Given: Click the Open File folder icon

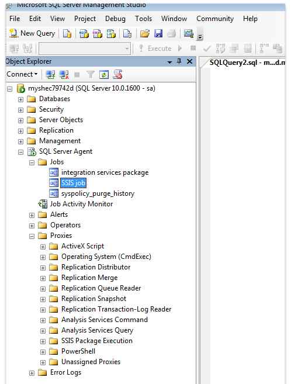Looking at the screenshot, I should pyautogui.click(x=145, y=33).
